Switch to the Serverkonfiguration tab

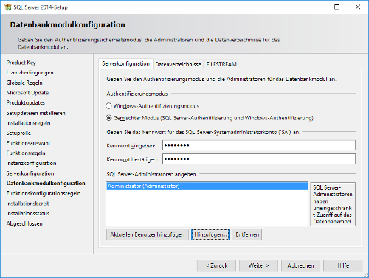click(x=125, y=63)
